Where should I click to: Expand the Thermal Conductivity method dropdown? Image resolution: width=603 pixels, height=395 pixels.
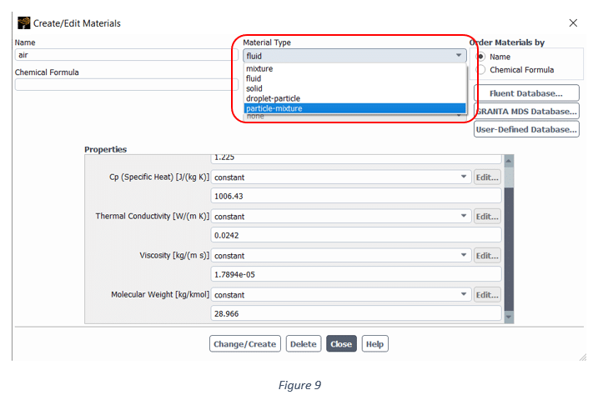(x=340, y=217)
